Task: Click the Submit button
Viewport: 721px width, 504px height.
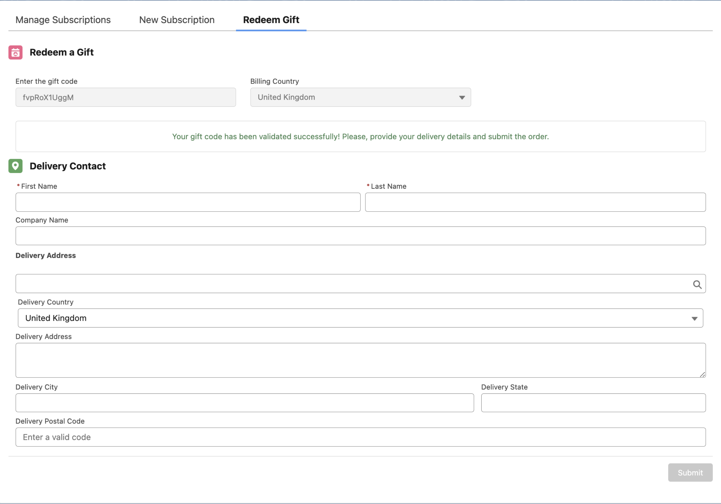Action: click(x=690, y=472)
